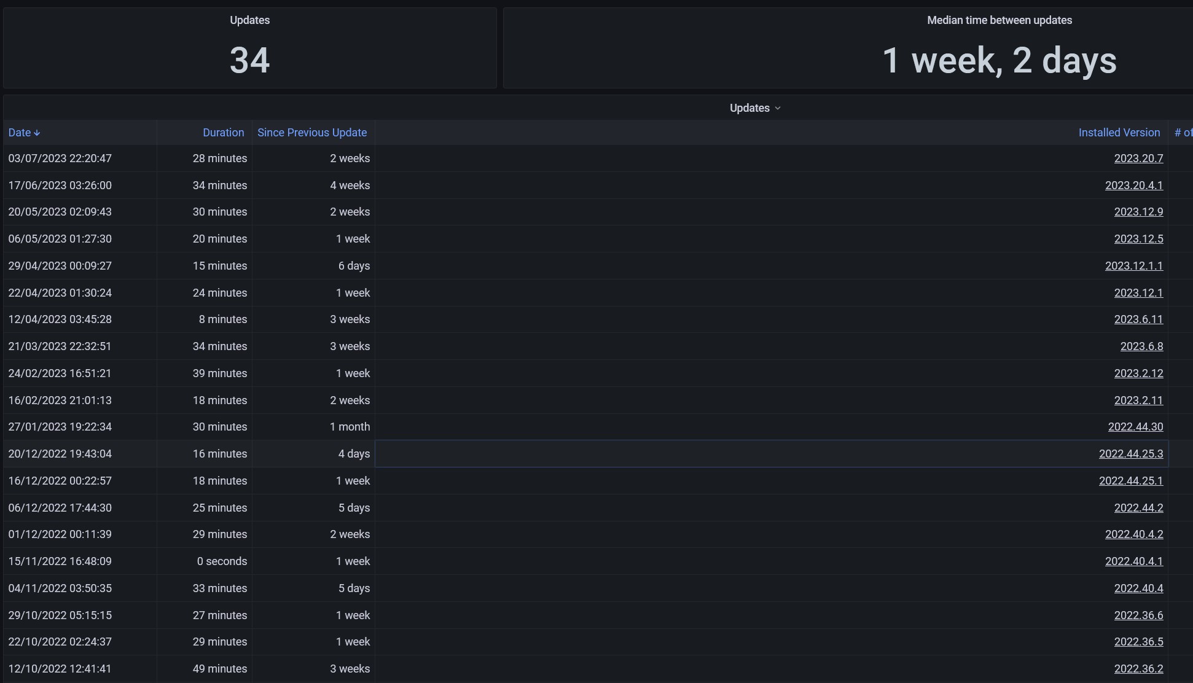This screenshot has height=683, width=1193.
Task: Open version 2023.6.11 link
Action: 1138,319
